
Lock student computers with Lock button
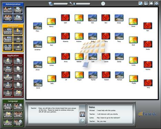point(18,39)
